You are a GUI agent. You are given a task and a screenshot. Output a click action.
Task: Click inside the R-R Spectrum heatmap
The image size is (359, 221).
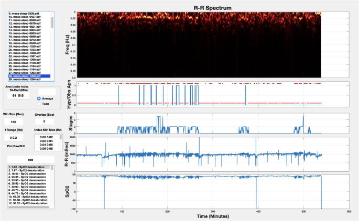pos(199,45)
